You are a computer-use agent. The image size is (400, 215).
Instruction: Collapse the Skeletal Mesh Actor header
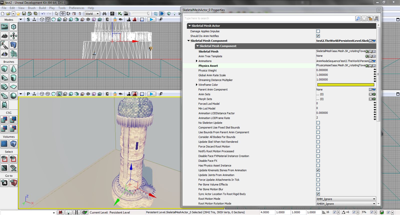190,26
